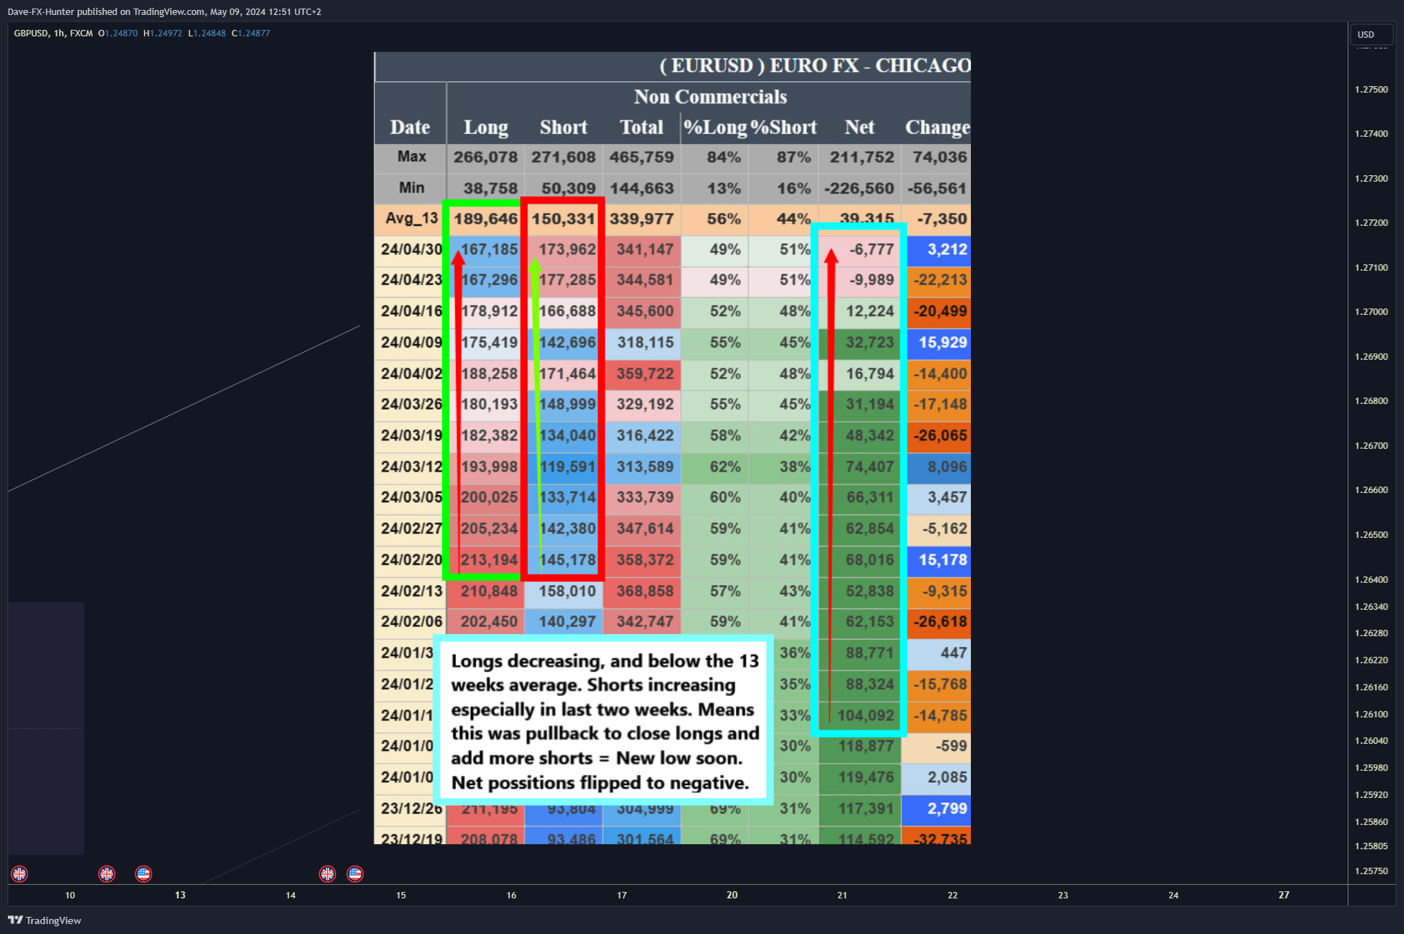Click date 20 on the time axis
This screenshot has width=1404, height=934.
pos(732,895)
